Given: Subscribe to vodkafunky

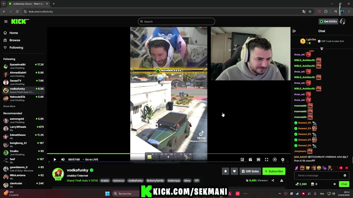Looking at the screenshot, I should 274,171.
